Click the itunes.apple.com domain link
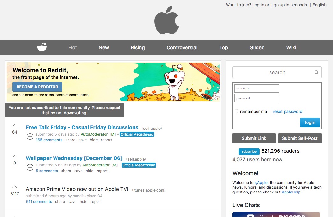This screenshot has height=217, width=333. (149, 190)
